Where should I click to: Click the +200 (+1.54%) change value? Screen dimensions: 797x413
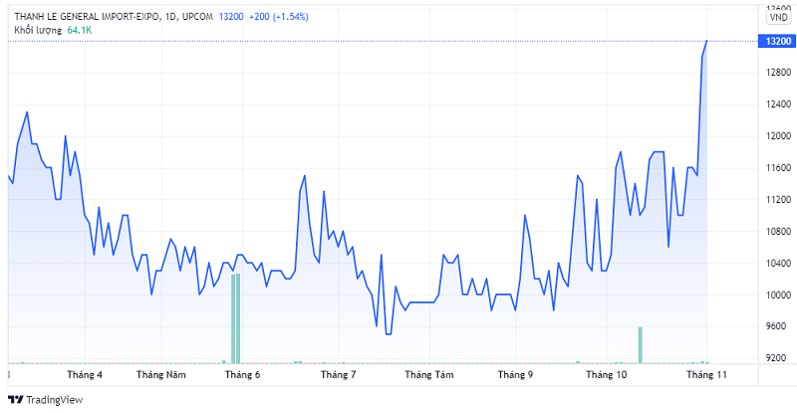[279, 17]
